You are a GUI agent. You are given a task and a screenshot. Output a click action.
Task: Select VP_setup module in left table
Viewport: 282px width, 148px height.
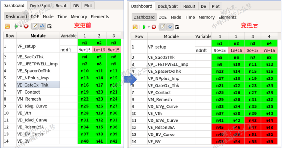click(38, 46)
